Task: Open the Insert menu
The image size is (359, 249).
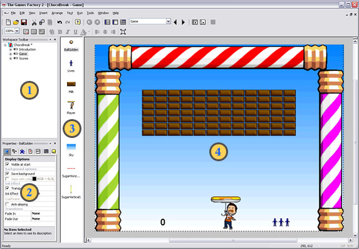Action: [x=43, y=13]
